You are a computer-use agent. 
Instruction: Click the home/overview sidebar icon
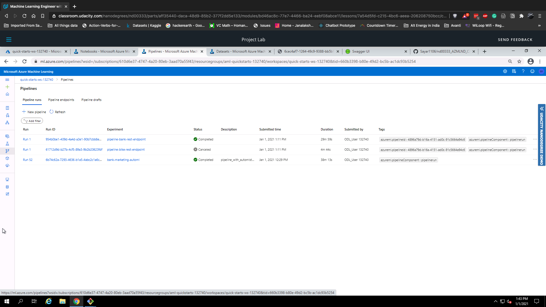(7, 94)
